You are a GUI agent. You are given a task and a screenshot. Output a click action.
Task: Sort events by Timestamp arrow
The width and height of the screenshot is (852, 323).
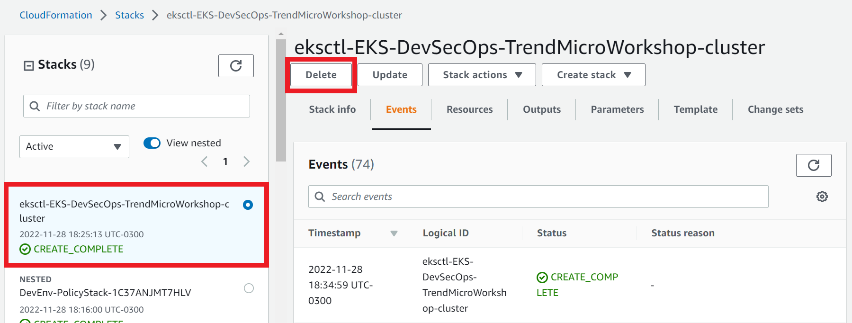pos(394,233)
